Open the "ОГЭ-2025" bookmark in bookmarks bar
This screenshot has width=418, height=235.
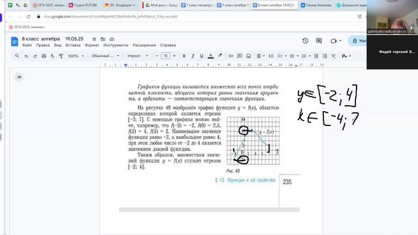pos(27,27)
